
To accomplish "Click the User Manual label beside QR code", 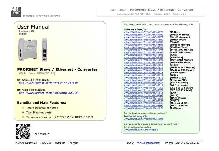I will [x=41, y=134].
